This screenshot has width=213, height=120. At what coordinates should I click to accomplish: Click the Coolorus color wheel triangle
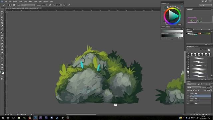point(173,16)
